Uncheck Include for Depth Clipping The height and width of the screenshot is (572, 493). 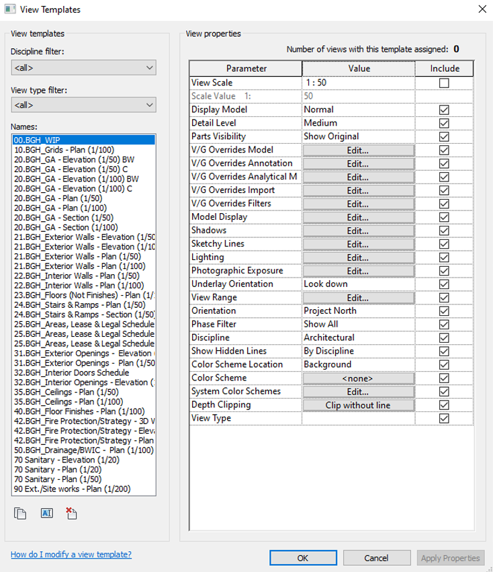coord(443,405)
